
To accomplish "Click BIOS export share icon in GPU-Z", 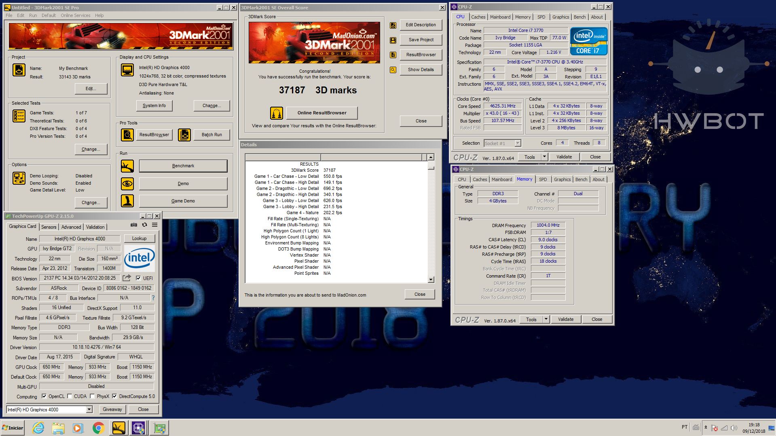I will (x=127, y=278).
